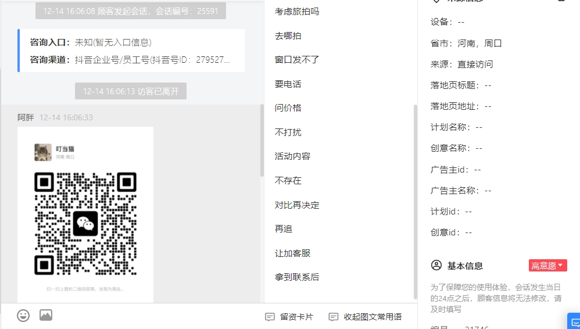
Task: Select quick phrase 拿到联系后
Action: (x=296, y=277)
